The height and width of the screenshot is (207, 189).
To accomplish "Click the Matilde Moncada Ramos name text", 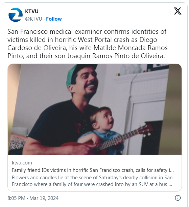I will (131, 48).
